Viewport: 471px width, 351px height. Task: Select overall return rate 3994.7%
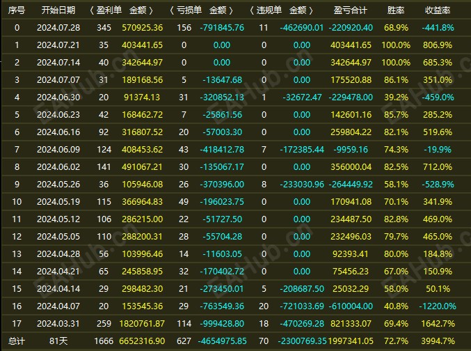(438, 341)
